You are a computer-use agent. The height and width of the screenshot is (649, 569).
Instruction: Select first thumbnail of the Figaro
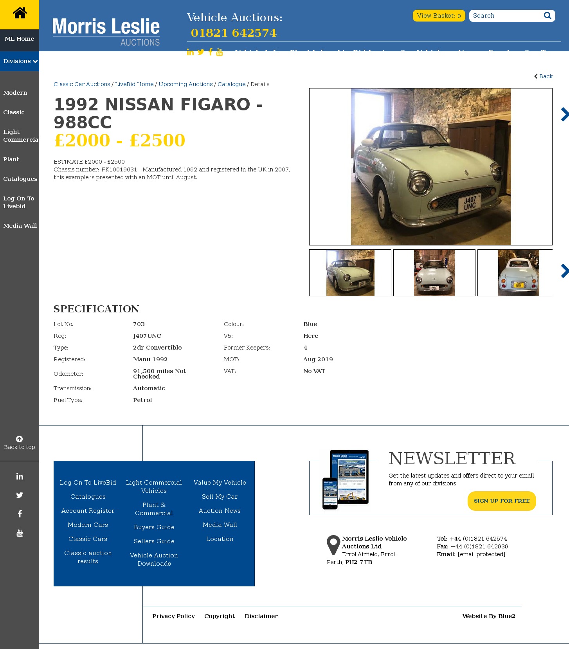coord(350,273)
